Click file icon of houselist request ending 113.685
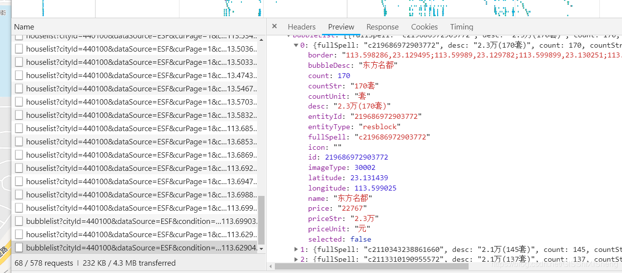The height and width of the screenshot is (273, 622). [x=19, y=129]
